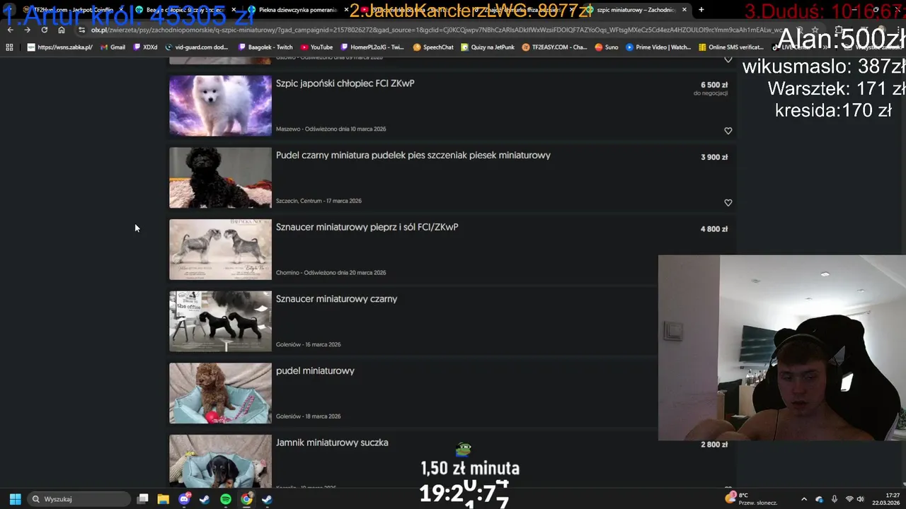Image resolution: width=906 pixels, height=509 pixels.
Task: Open network Wi-Fi settings in tray
Action: point(849,499)
